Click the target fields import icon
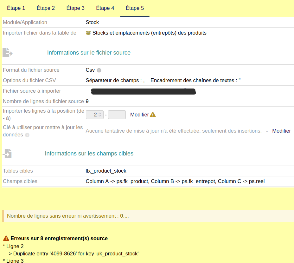 7,154
